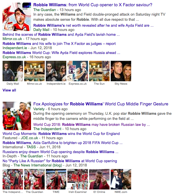Click the Sky News couple thumbnail
Viewport: 175px width, 196px height.
pyautogui.click(x=121, y=71)
